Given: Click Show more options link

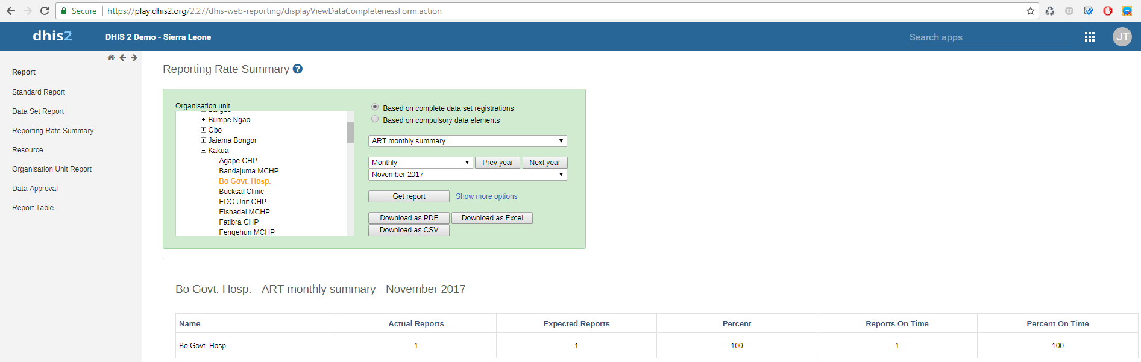Looking at the screenshot, I should pyautogui.click(x=486, y=196).
